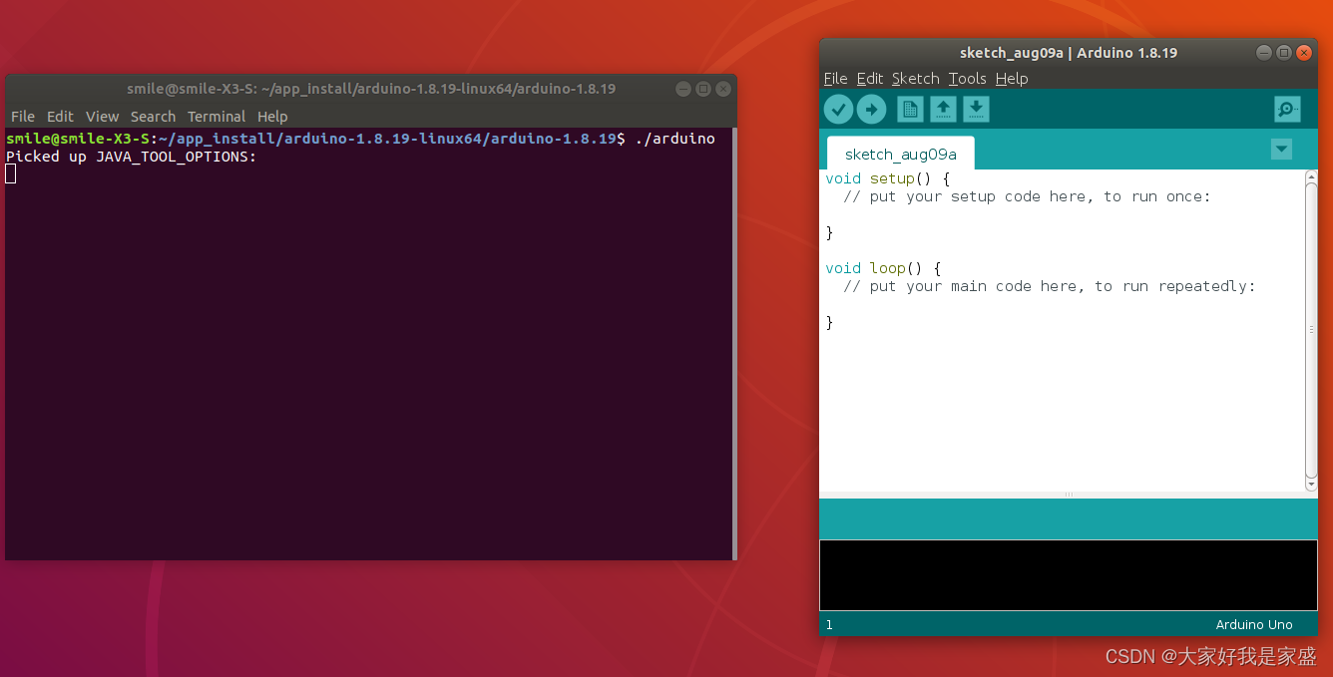Click the terminal cursor block
The height and width of the screenshot is (677, 1333).
coord(11,174)
